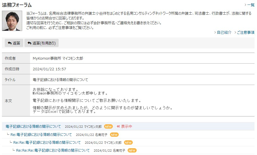
Task: Click NEW badge on the original thread post
Action: point(108,127)
